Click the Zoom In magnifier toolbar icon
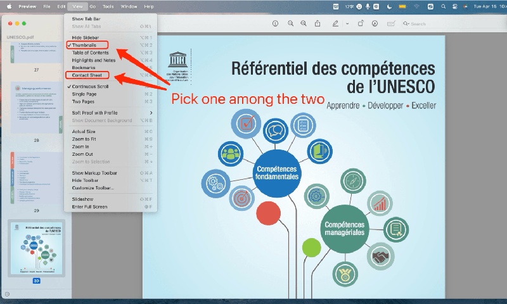 pyautogui.click(x=304, y=23)
